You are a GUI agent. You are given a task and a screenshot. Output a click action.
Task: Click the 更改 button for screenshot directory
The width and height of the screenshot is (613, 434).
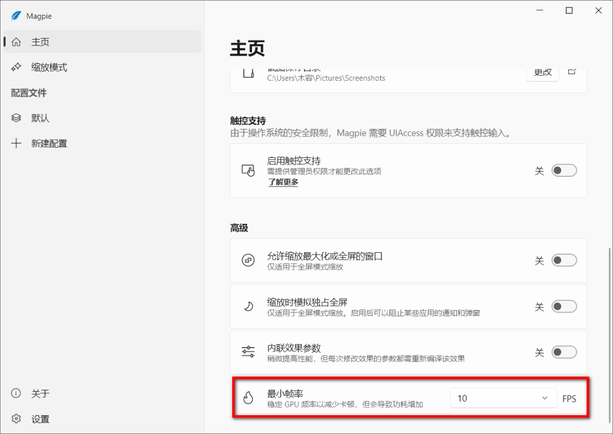point(542,72)
